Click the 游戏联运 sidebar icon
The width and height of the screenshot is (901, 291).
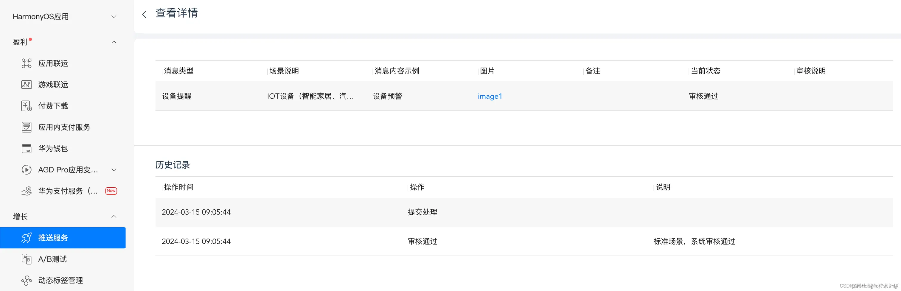27,85
